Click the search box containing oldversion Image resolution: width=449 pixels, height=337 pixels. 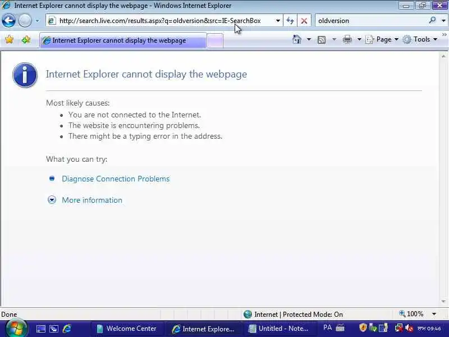372,21
